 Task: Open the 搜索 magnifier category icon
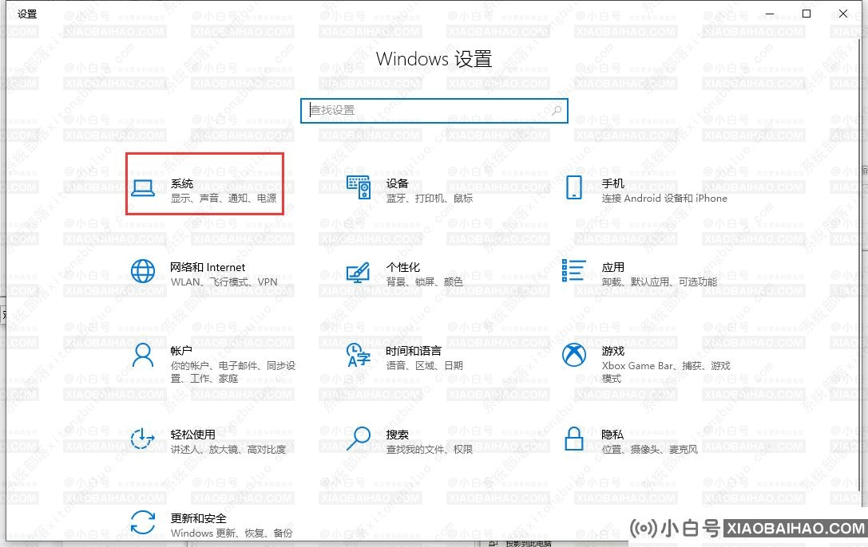pyautogui.click(x=359, y=438)
